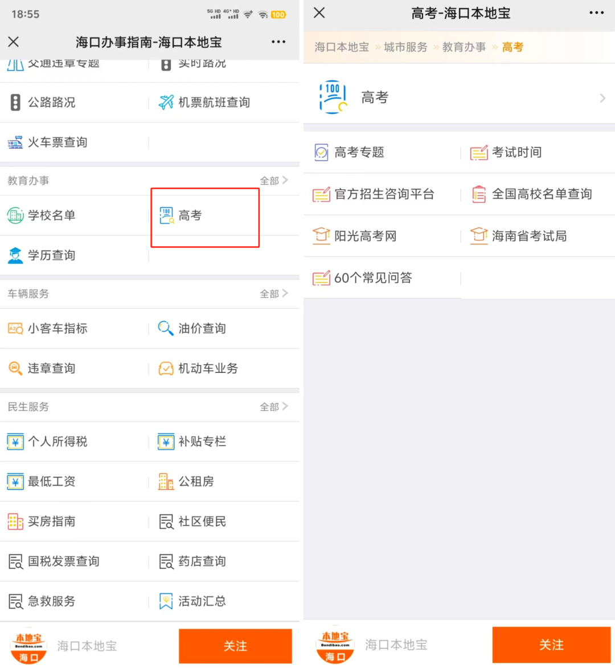The height and width of the screenshot is (669, 615).
Task: Tap the 机票航班查询 airplane icon
Action: click(x=166, y=102)
